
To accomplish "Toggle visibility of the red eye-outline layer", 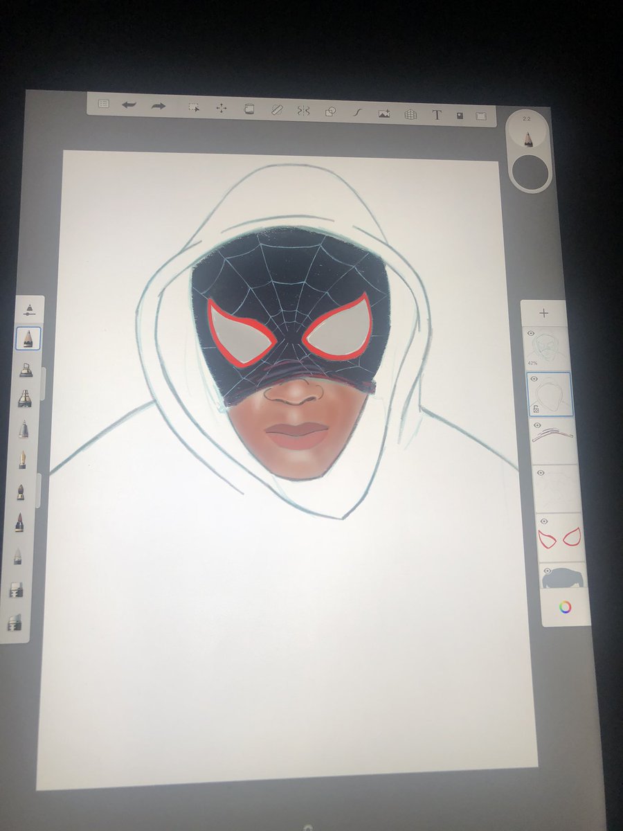I will [544, 521].
